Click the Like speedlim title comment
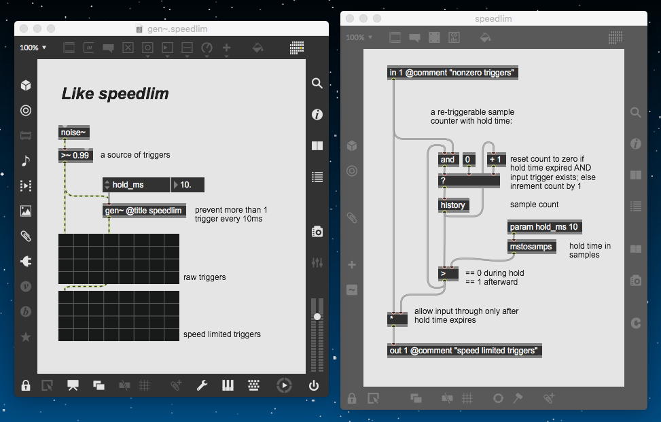661x422 pixels. click(115, 94)
